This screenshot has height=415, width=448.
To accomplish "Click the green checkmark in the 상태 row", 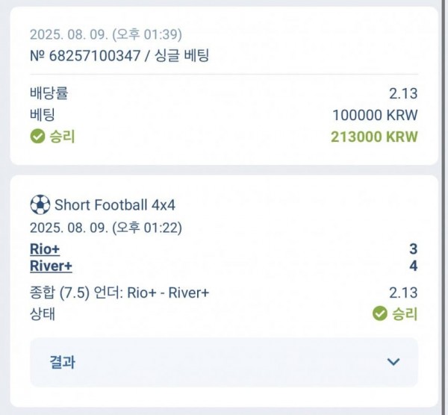I will pos(380,313).
